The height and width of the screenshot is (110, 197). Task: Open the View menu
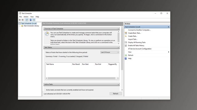pyautogui.click(x=32, y=17)
